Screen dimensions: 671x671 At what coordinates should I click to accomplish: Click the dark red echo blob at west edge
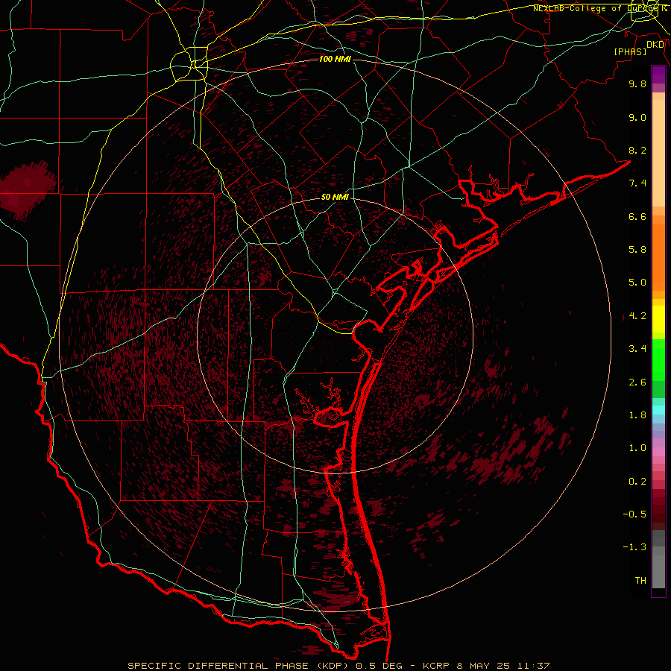(x=27, y=190)
